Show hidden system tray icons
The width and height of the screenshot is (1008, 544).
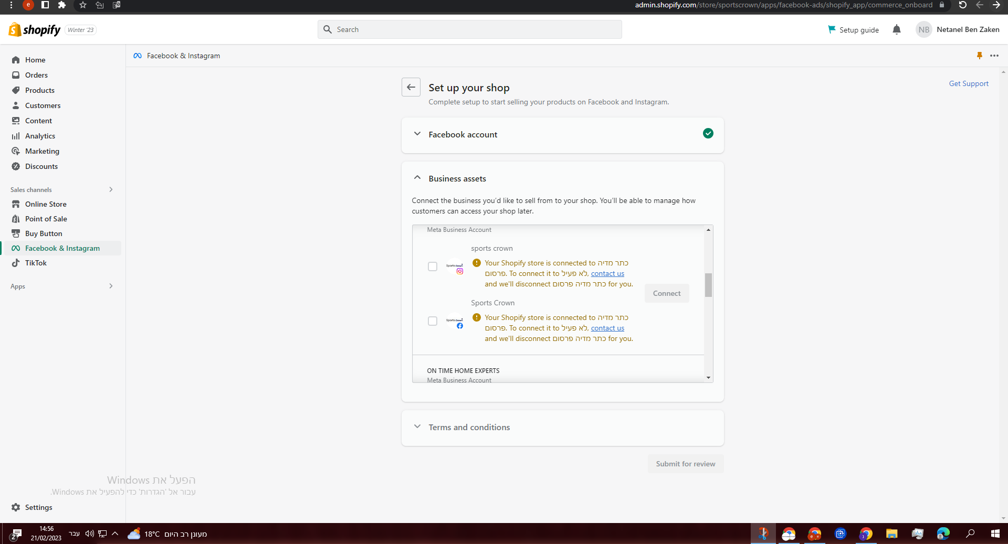tap(115, 534)
